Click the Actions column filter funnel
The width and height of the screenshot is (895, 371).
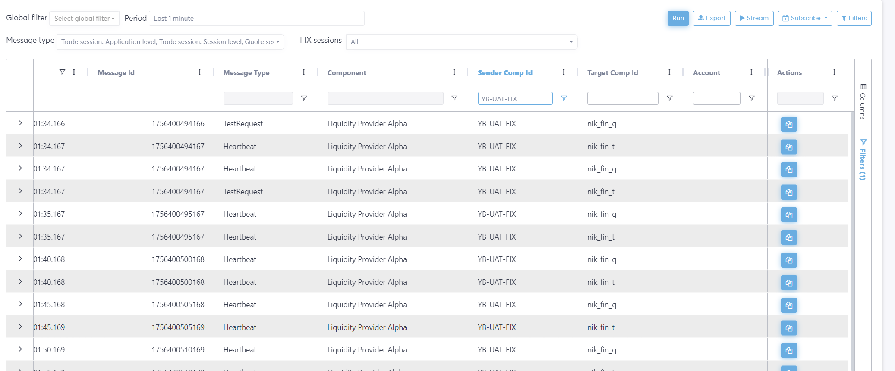coord(834,98)
